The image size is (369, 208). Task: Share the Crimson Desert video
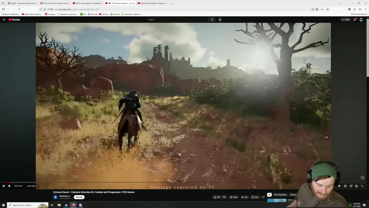(x=234, y=197)
